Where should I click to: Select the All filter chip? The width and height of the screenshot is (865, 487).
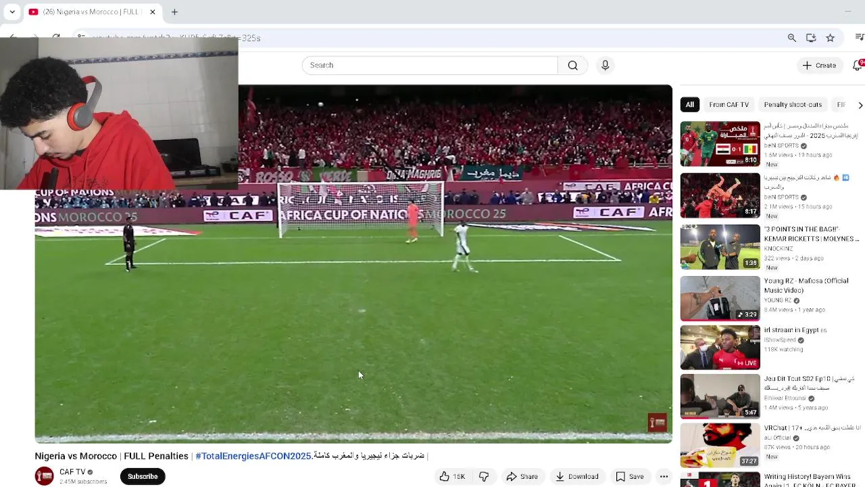(690, 105)
